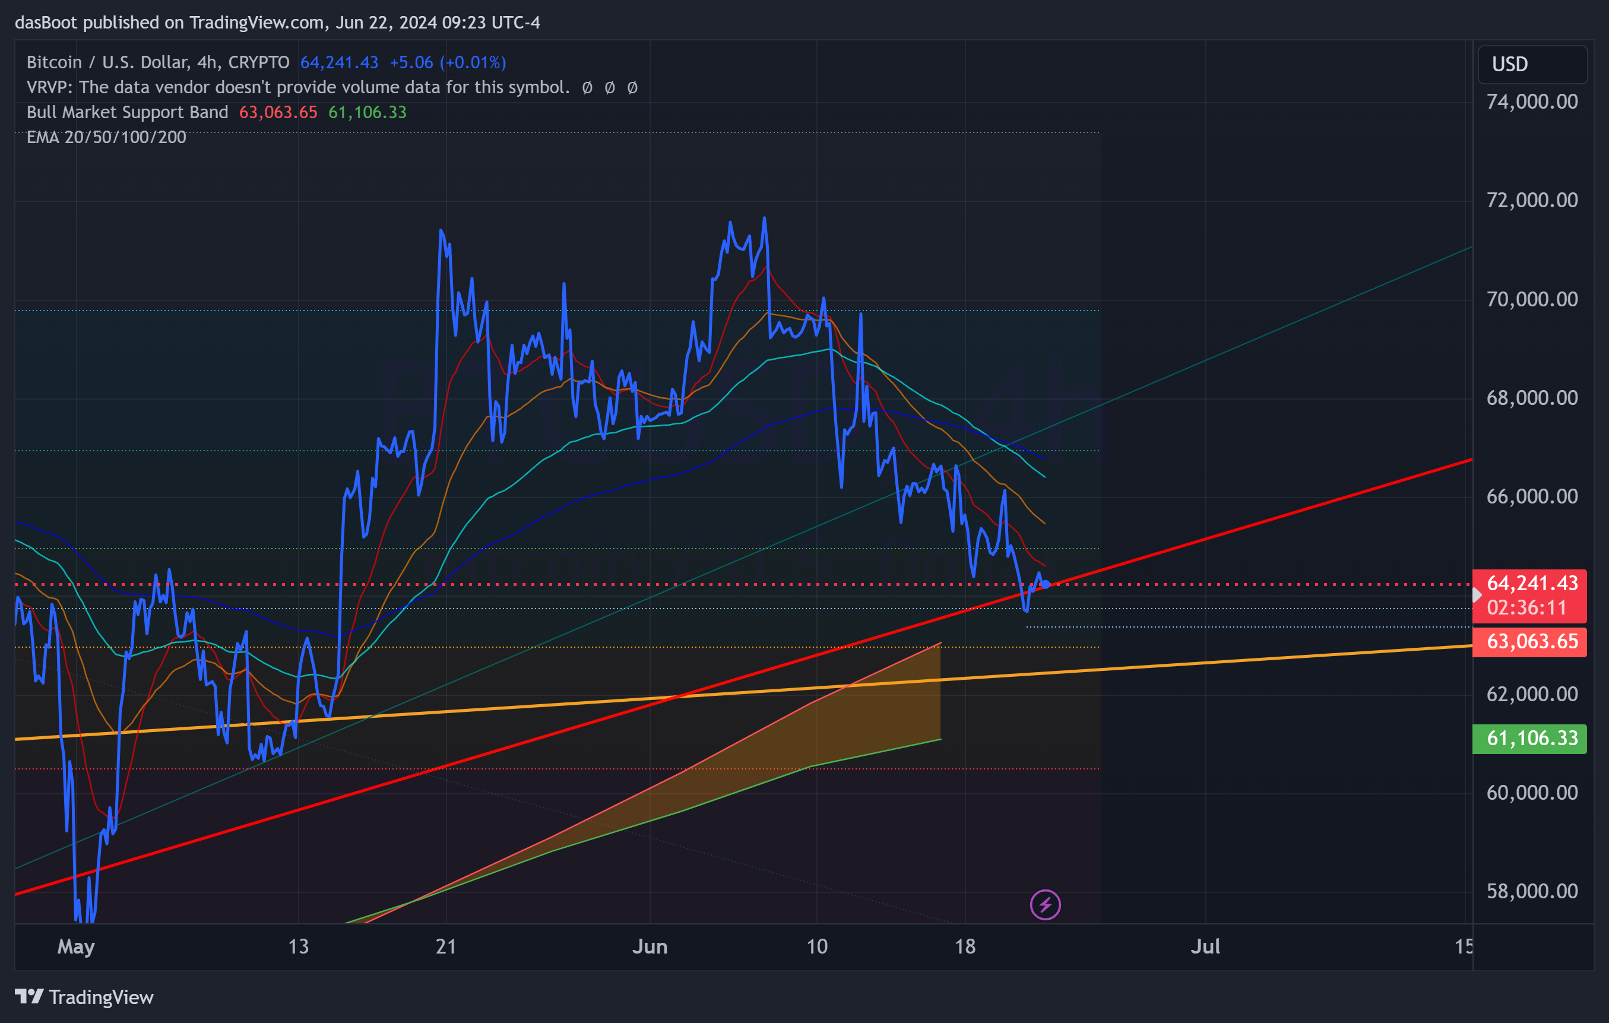Click the green 61,106.33 price tag
The image size is (1609, 1023).
click(1530, 739)
